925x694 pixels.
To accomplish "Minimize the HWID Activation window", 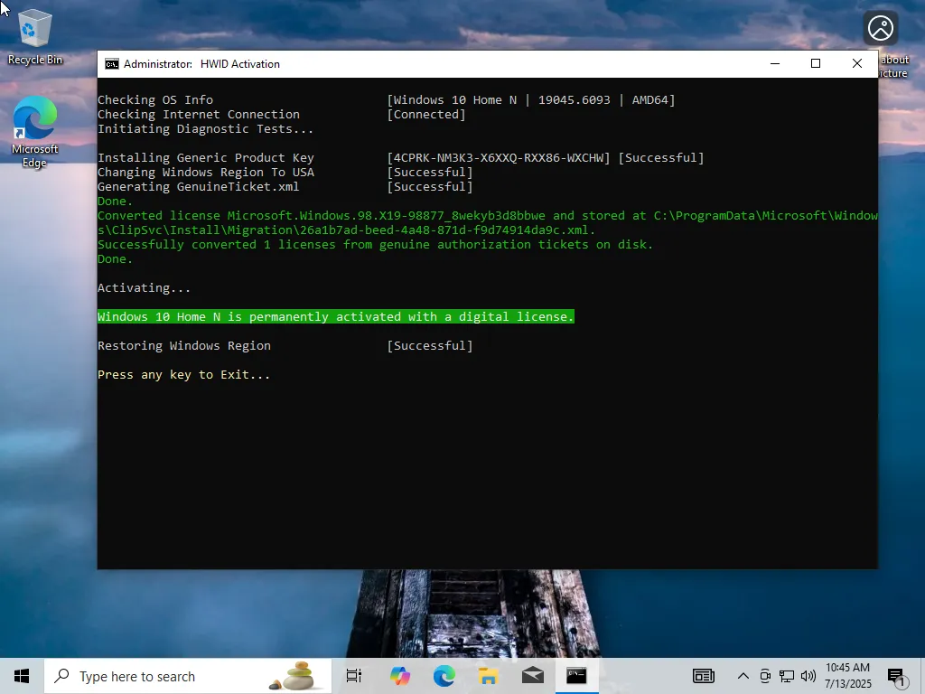I will click(x=775, y=64).
